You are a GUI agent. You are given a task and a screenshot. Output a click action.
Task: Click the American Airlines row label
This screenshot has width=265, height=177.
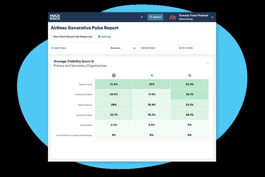point(84,115)
